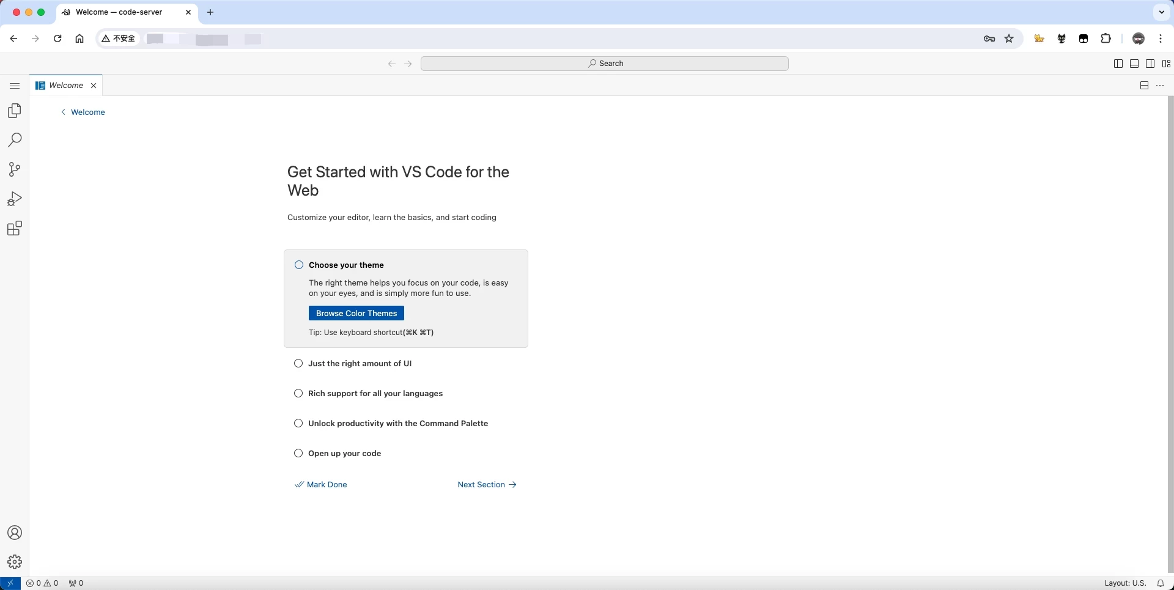Expand the 'Open up your code' step
The width and height of the screenshot is (1174, 590).
tap(344, 454)
